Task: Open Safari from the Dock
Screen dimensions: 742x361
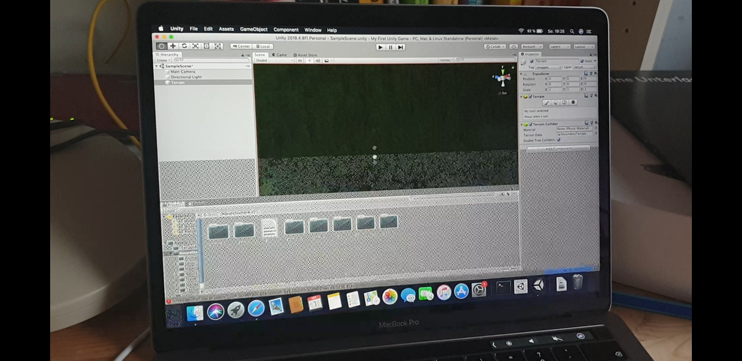Action: pos(256,308)
